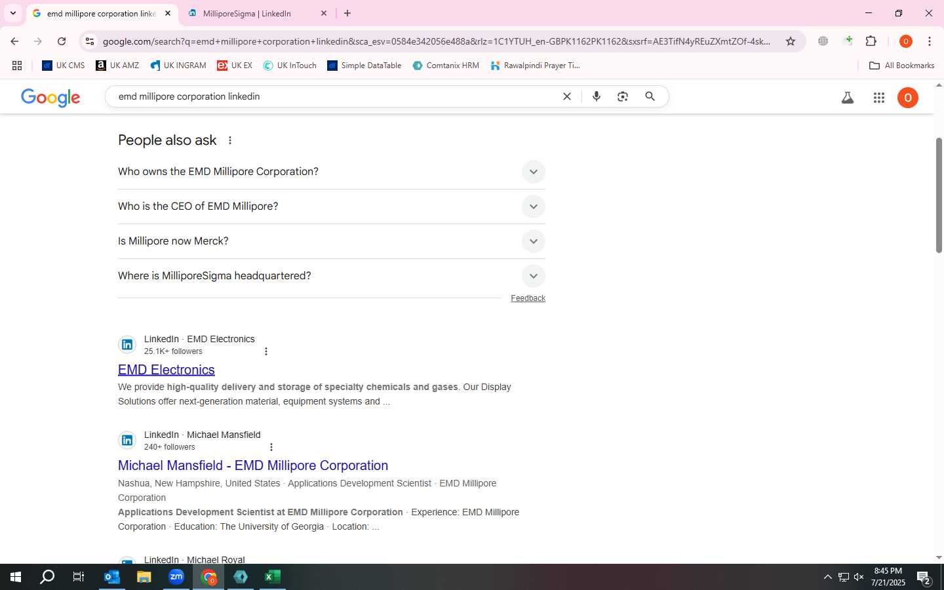Open Chrome three-dot menu
Viewport: 944px width, 590px height.
click(930, 41)
